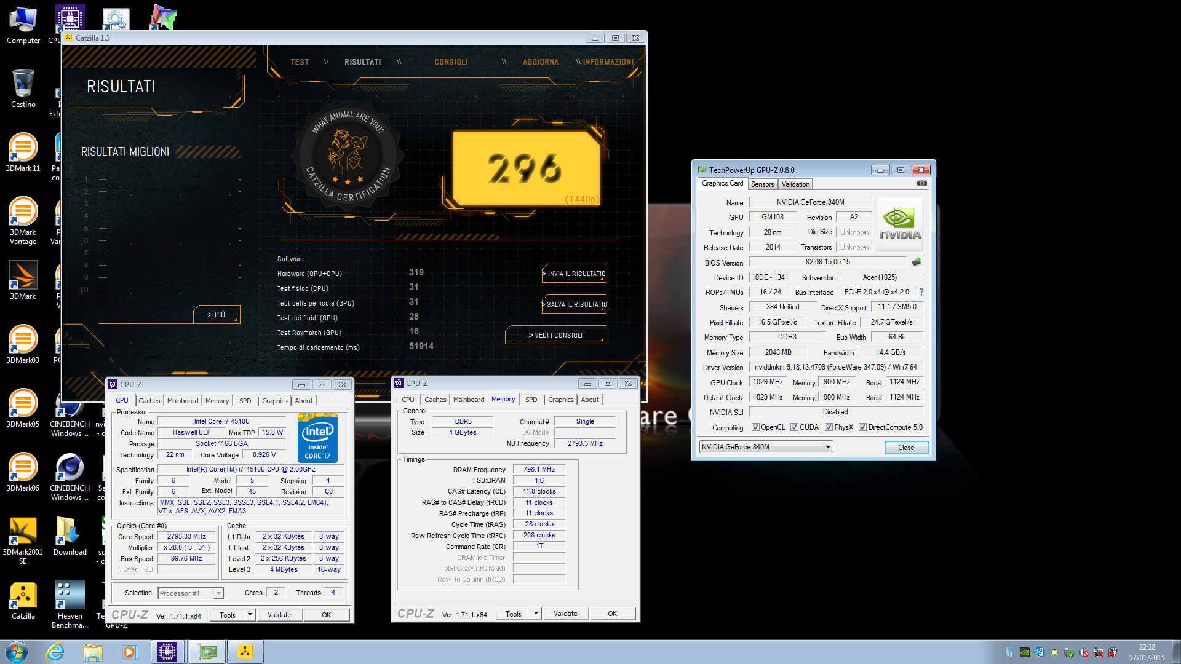The image size is (1181, 664).
Task: Open the Download folder on the desktop
Action: (x=70, y=536)
